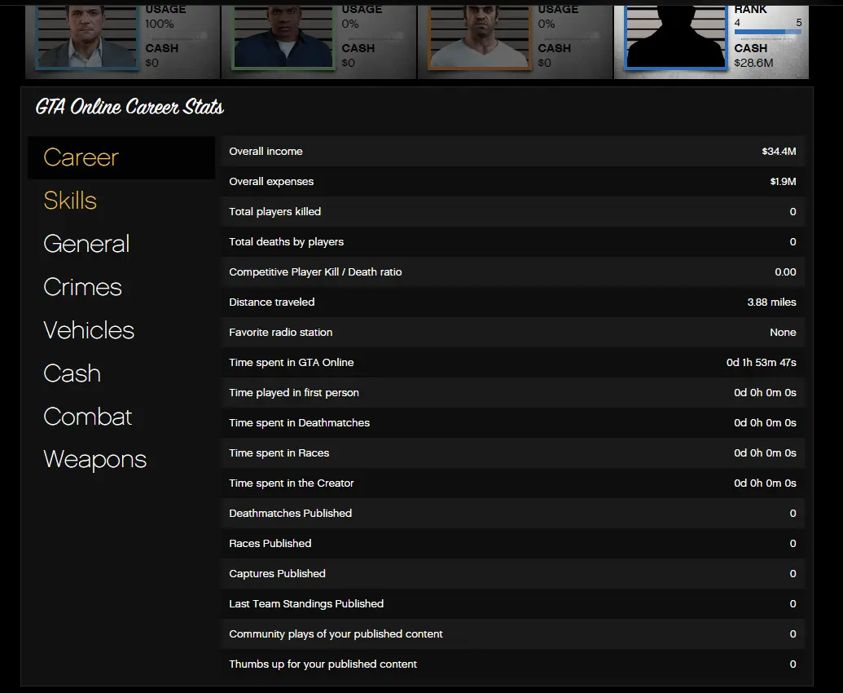The image size is (843, 693).
Task: Click the Distance traveled row label
Action: point(272,302)
